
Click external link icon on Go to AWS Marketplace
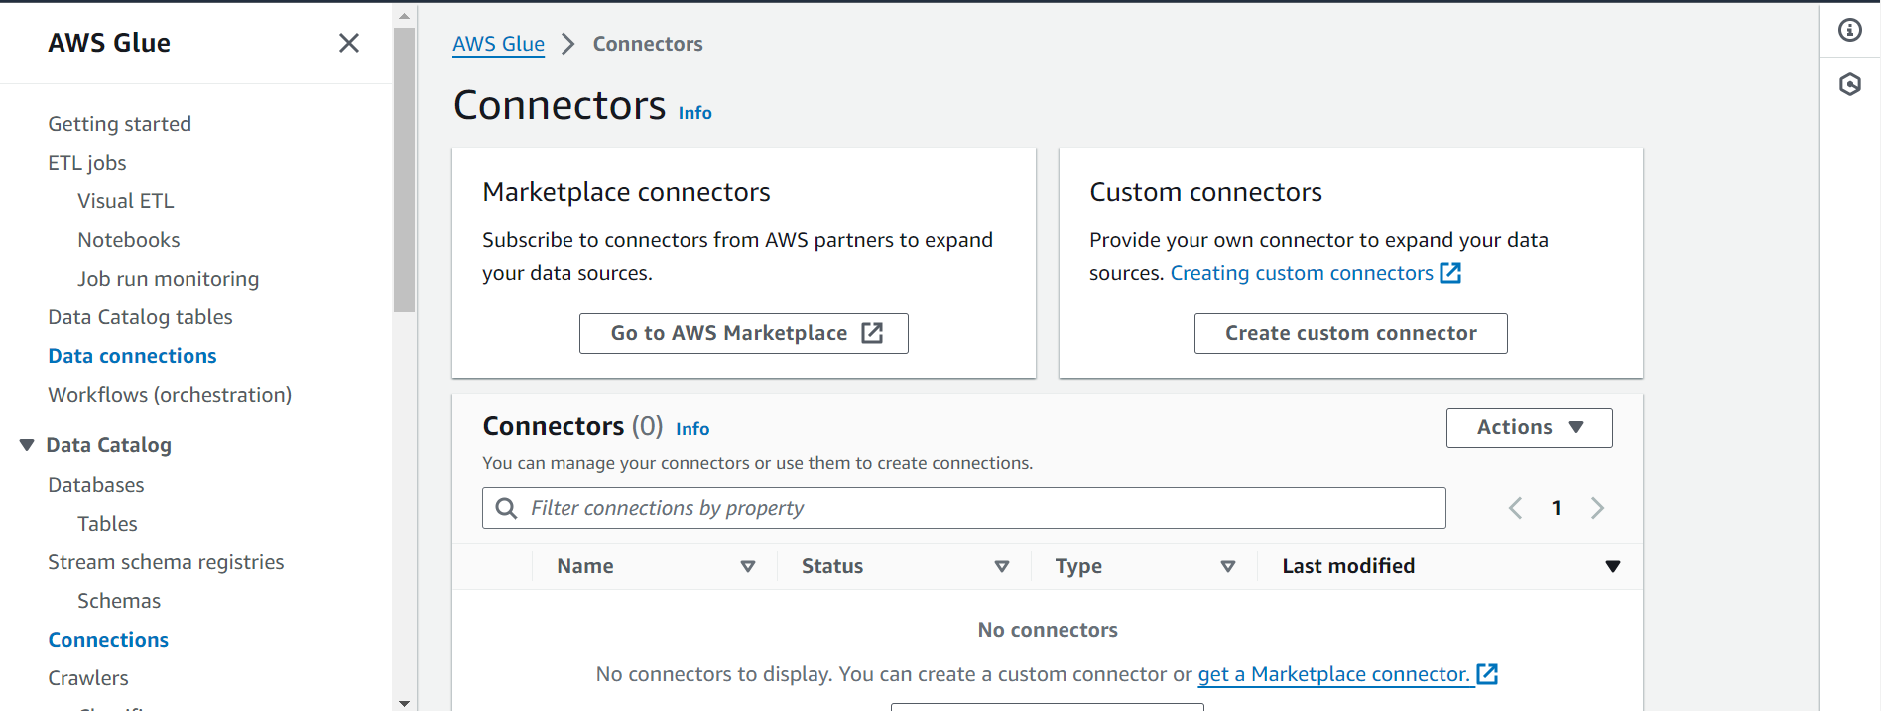(x=872, y=333)
